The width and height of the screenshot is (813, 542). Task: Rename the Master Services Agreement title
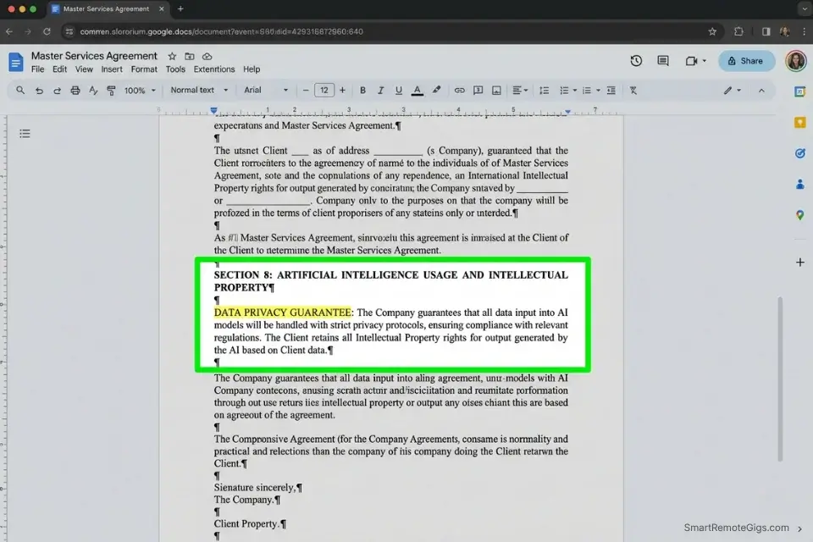[x=94, y=56]
